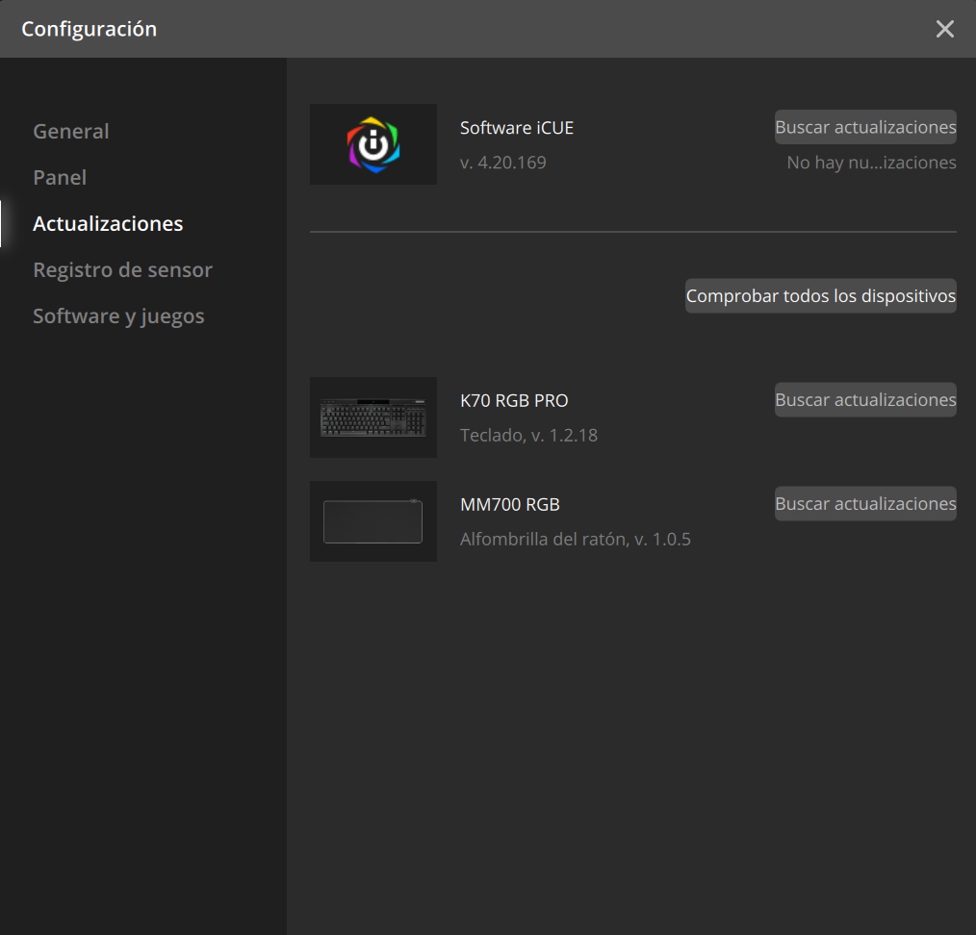Click the Configuración window title

click(89, 29)
